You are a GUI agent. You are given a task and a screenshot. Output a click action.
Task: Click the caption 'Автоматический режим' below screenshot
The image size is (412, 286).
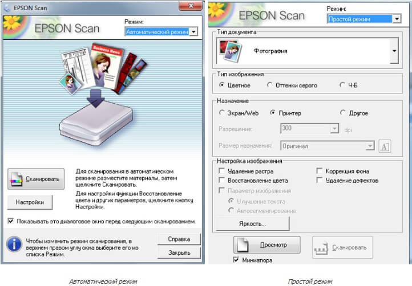point(103,281)
